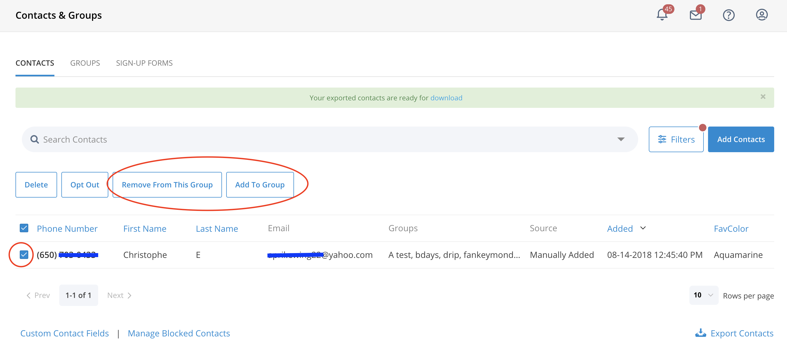Viewport: 787px width, 354px height.
Task: Click the Aquamarine FavColor cell
Action: point(738,255)
